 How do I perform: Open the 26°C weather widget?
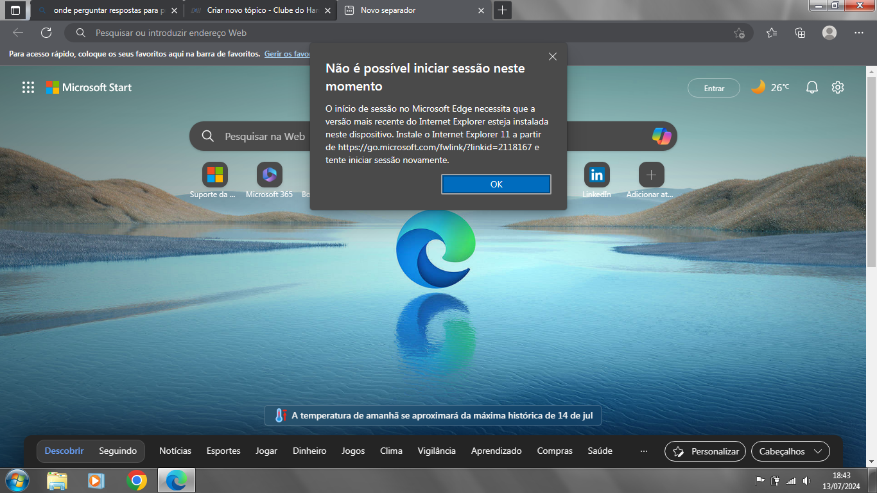[x=770, y=87]
